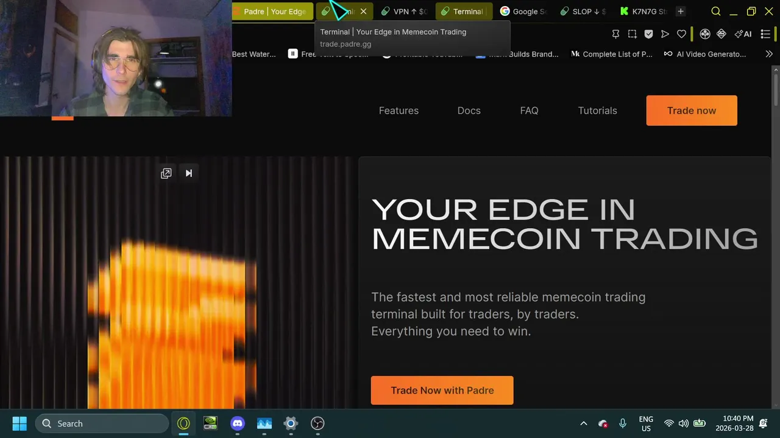Click the pinboard pin icon in the toolbar
The height and width of the screenshot is (438, 780).
coord(615,34)
